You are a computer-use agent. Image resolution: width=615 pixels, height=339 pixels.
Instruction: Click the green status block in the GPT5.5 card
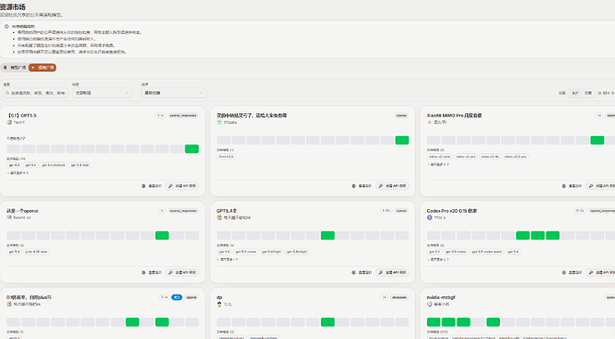192,149
